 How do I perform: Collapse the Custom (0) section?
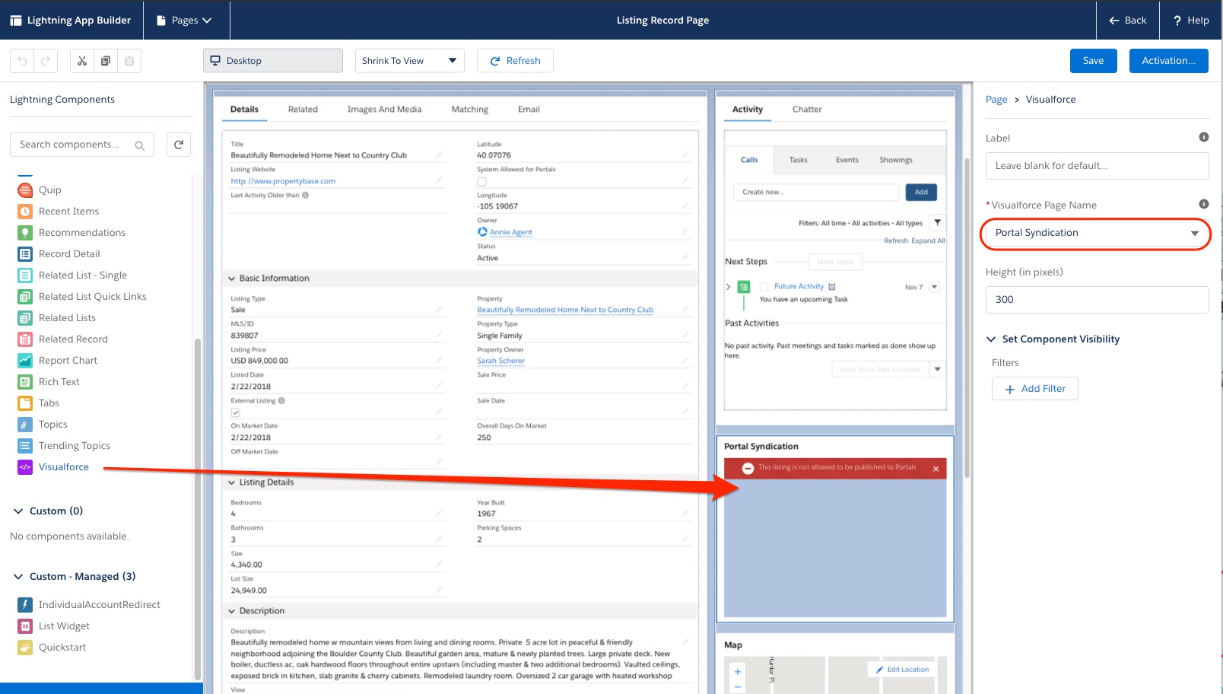pyautogui.click(x=18, y=511)
